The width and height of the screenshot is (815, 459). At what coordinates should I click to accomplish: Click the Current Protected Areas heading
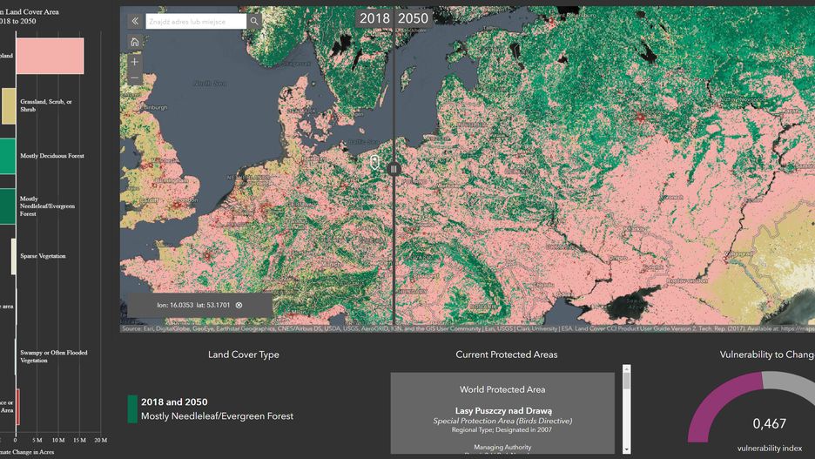507,354
